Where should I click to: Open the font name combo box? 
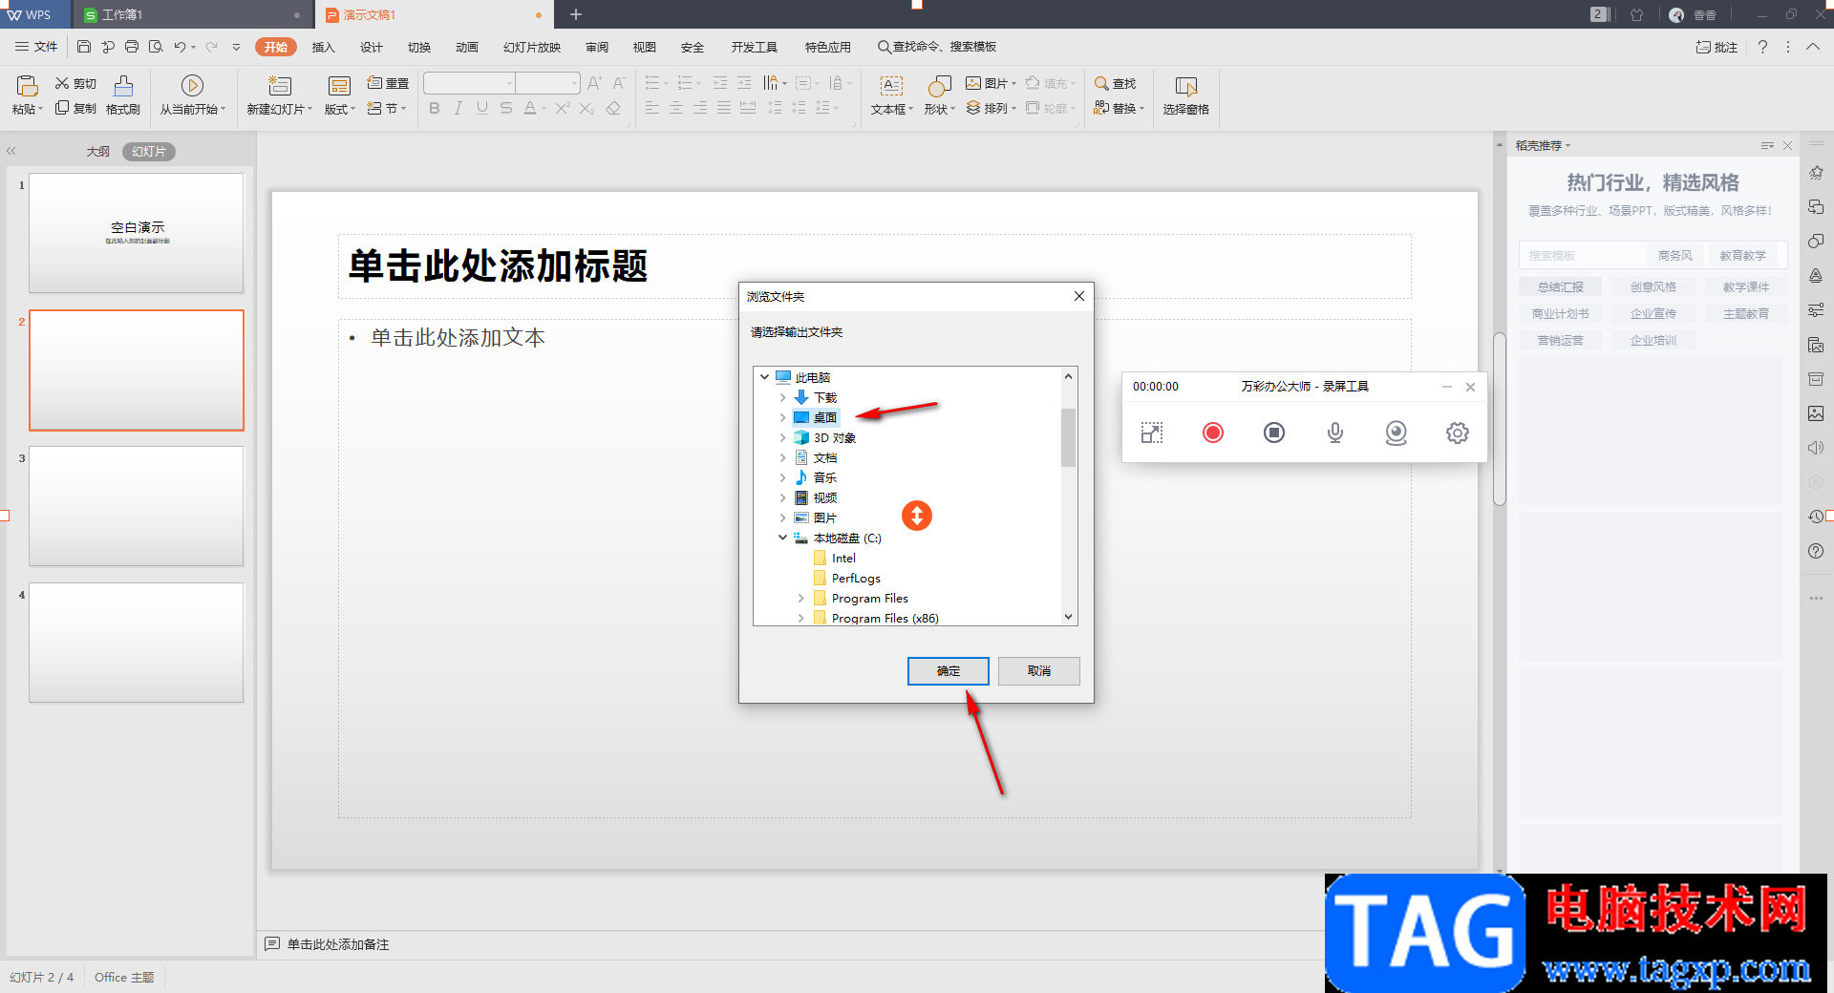(469, 83)
